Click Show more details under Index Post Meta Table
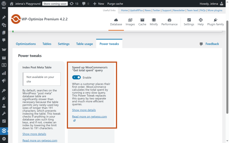 [34, 134]
